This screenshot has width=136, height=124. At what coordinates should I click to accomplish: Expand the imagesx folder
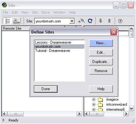(x=94, y=99)
